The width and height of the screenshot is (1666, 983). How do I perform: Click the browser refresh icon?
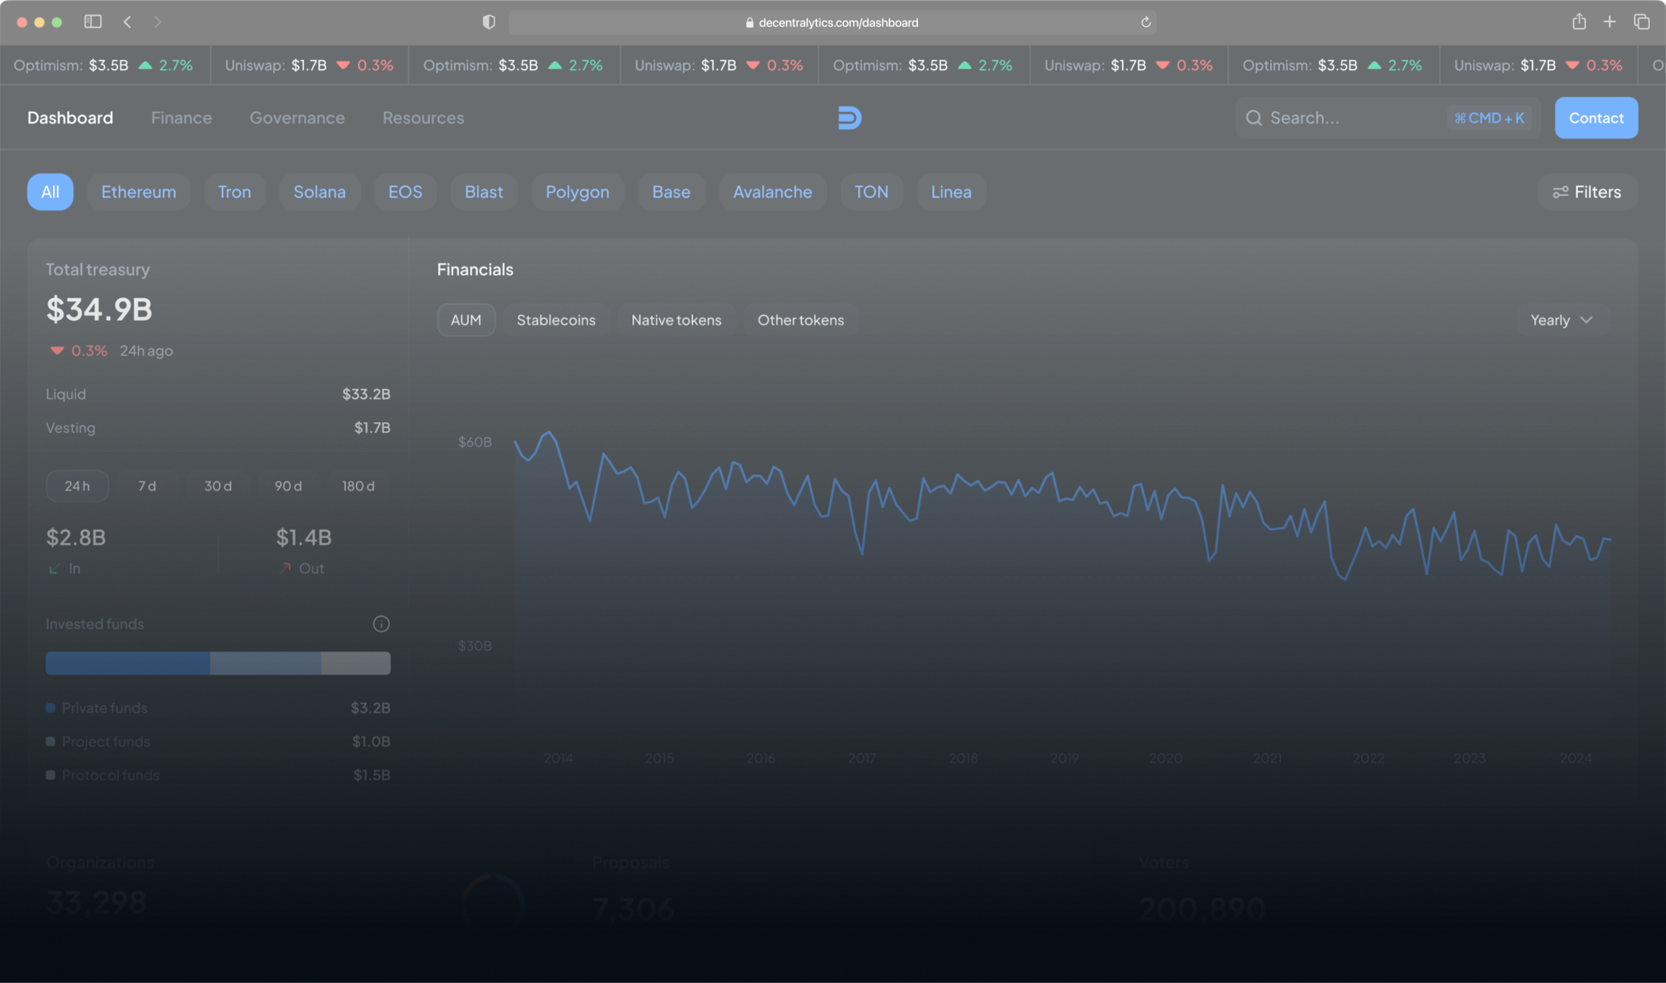coord(1145,22)
